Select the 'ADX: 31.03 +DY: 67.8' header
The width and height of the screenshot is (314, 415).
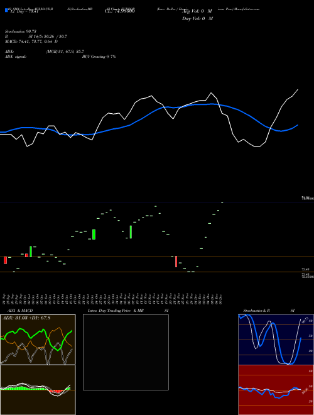click(26, 318)
